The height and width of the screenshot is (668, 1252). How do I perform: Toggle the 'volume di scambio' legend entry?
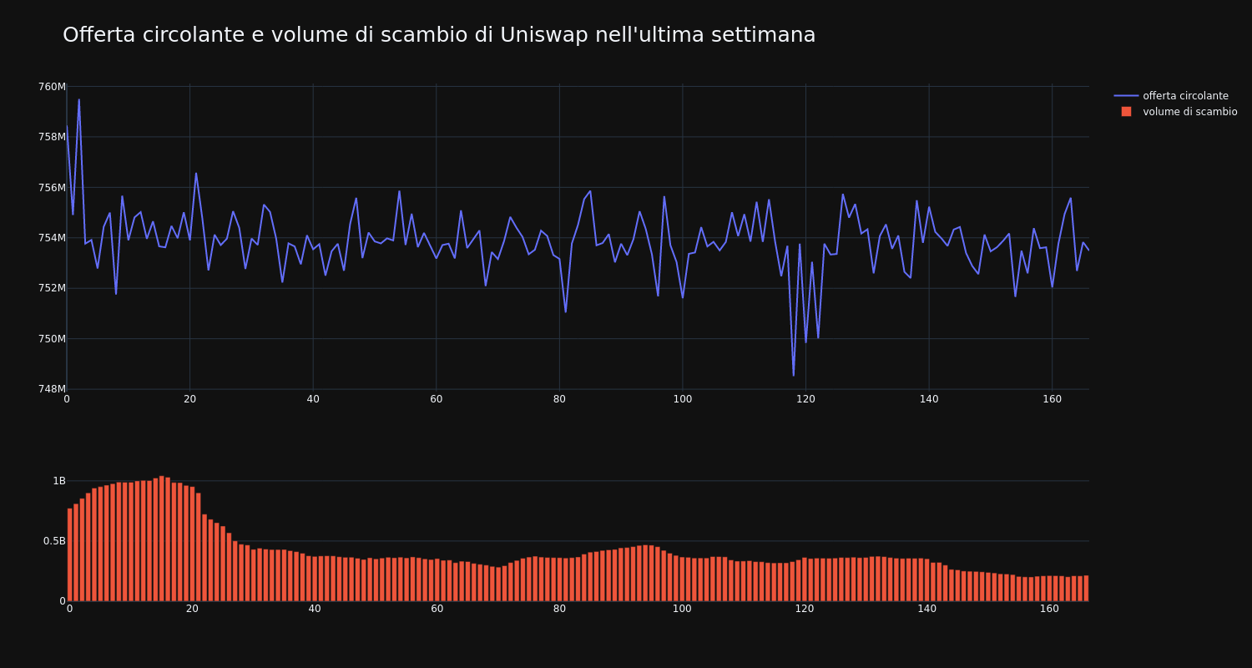1189,112
